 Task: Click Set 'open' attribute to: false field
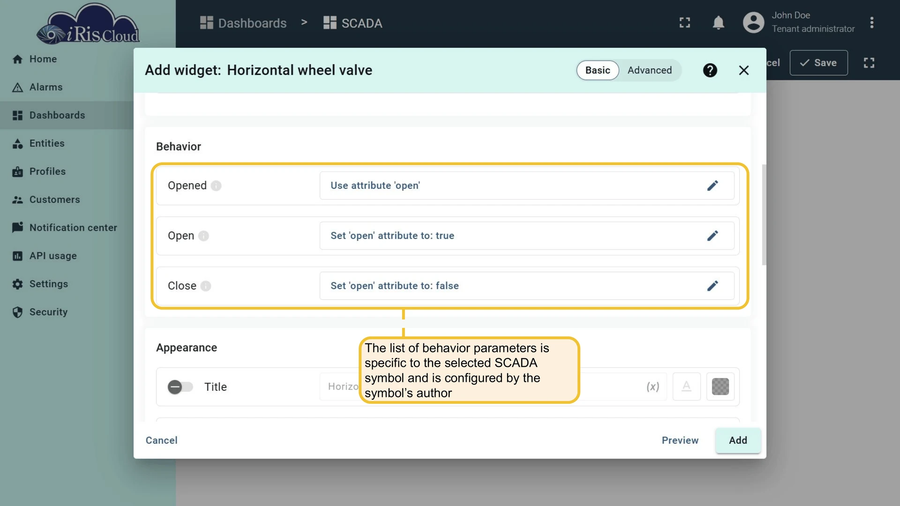[527, 286]
